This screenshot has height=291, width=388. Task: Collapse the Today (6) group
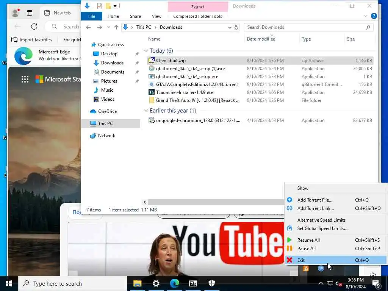click(x=146, y=51)
